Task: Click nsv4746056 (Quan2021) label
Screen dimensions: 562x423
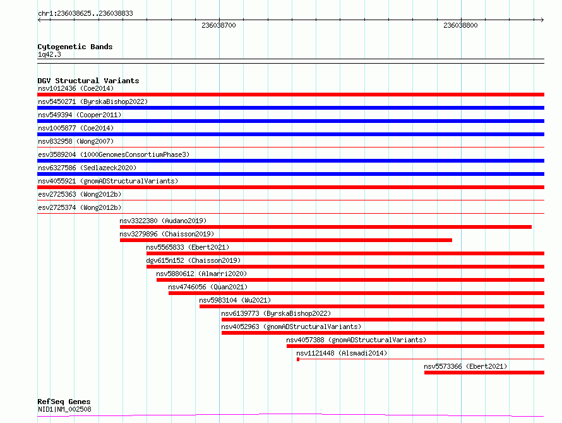Action: point(208,287)
